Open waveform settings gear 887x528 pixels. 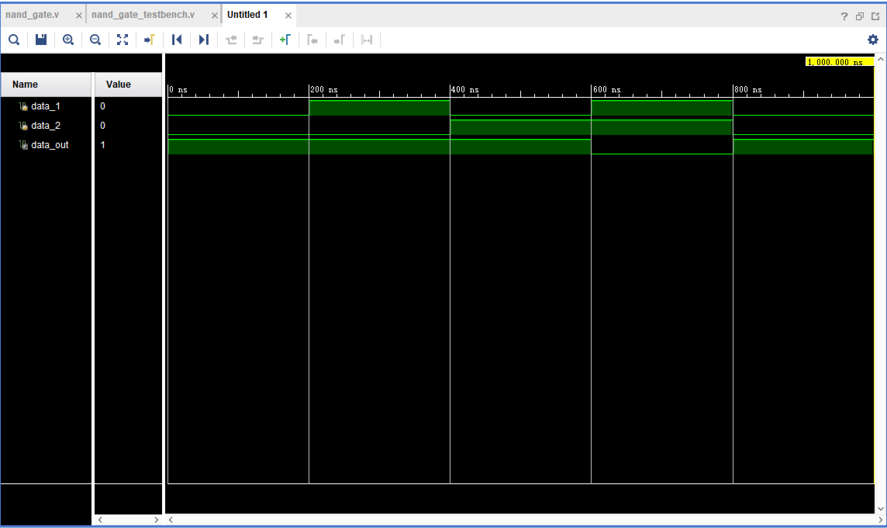(x=873, y=40)
